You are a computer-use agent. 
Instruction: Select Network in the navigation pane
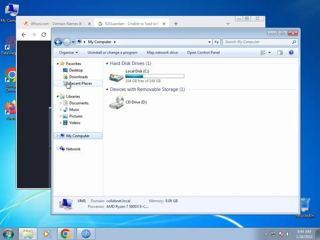pos(73,149)
